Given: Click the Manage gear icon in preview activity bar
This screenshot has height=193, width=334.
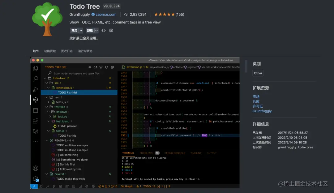Looking at the screenshot, I should tap(36, 179).
